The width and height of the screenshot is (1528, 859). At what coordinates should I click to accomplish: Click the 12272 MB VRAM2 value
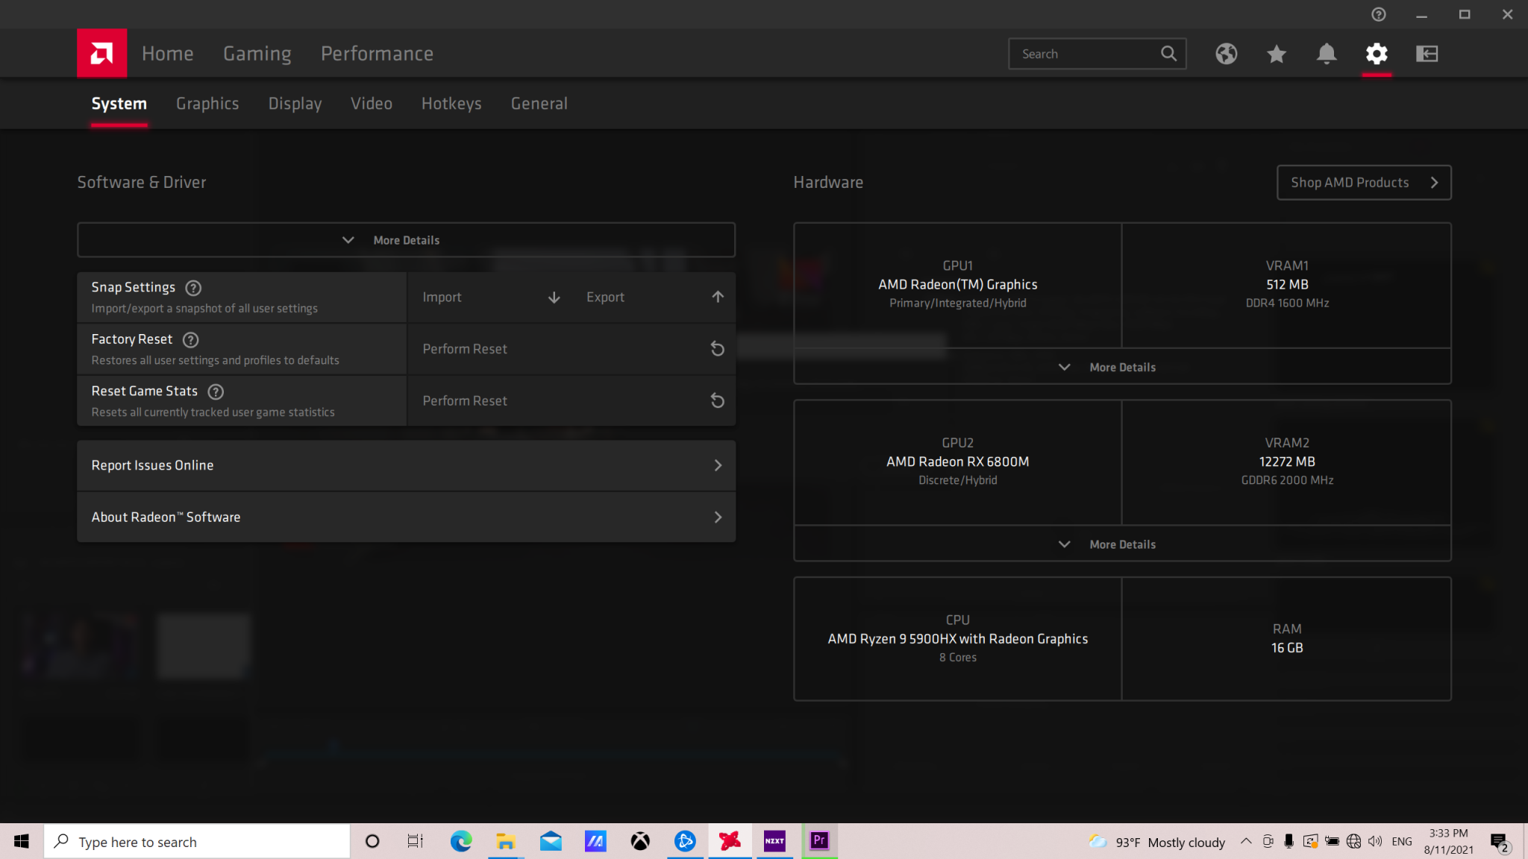(x=1287, y=462)
